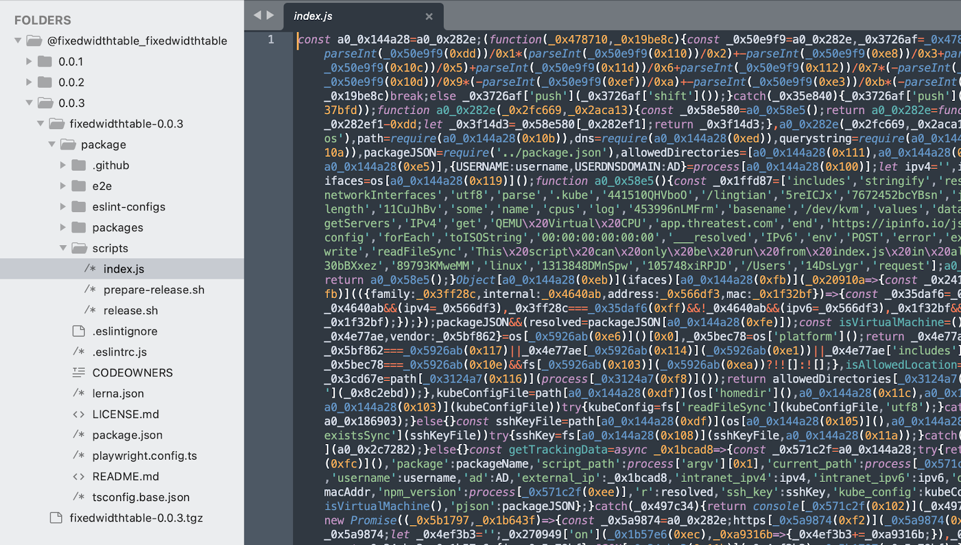Click the package.json file icon
Screen dimensions: 961x545
(x=79, y=434)
